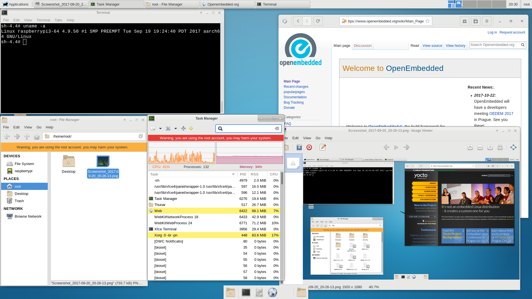Open a new tab in the browser

465,21
